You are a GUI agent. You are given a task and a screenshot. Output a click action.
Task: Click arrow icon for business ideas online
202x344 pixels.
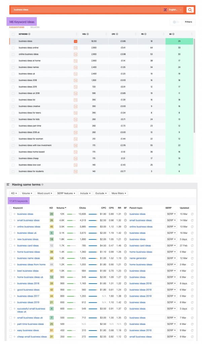click(x=76, y=48)
